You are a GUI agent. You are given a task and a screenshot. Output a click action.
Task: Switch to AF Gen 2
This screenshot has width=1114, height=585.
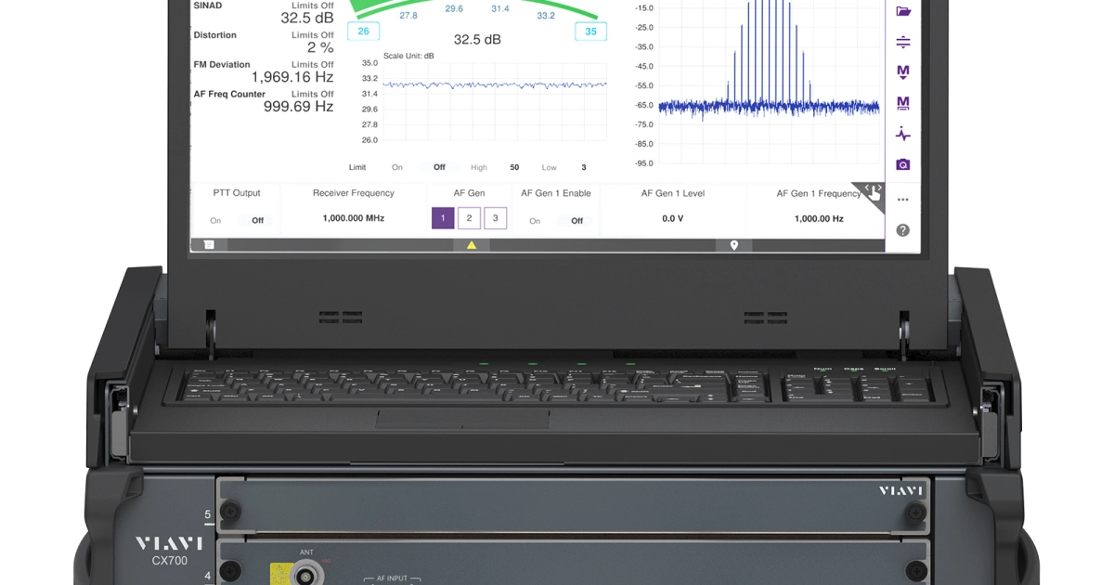click(468, 219)
